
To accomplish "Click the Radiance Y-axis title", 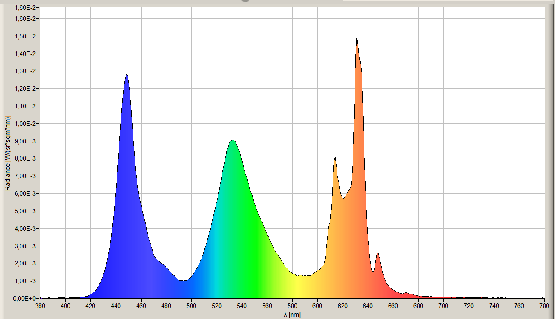I will pyautogui.click(x=7, y=153).
